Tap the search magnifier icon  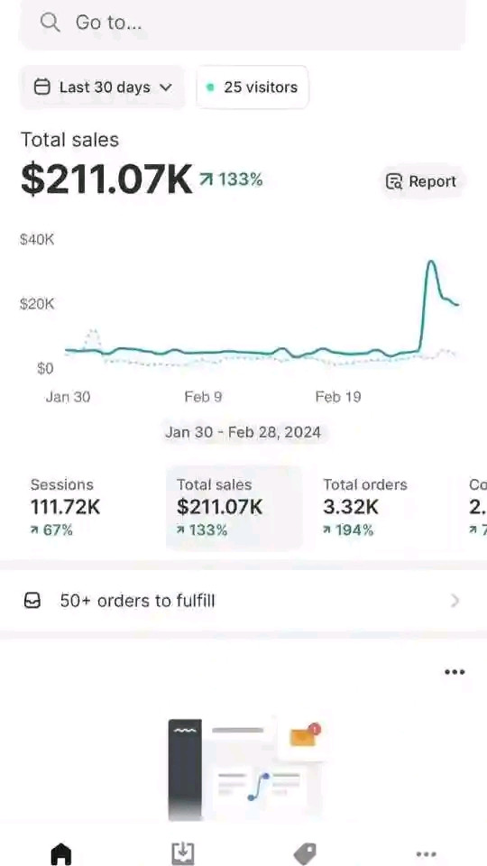tap(51, 23)
